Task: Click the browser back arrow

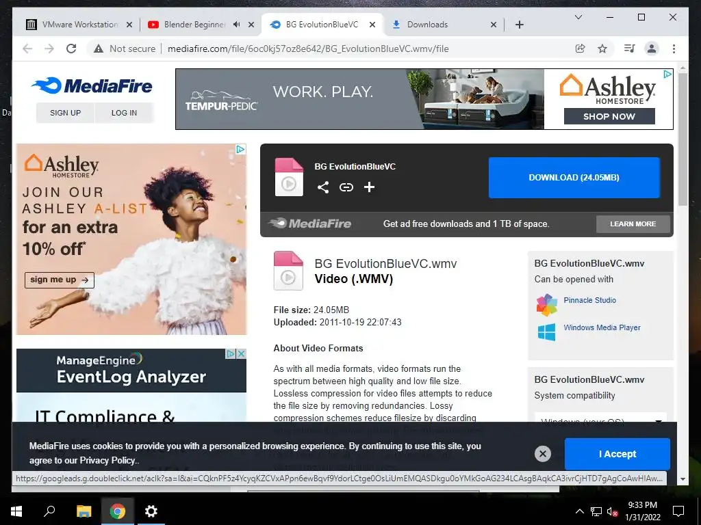Action: 27,49
